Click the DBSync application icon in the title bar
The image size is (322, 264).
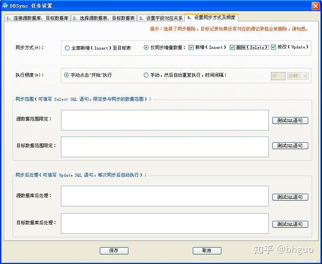point(6,6)
